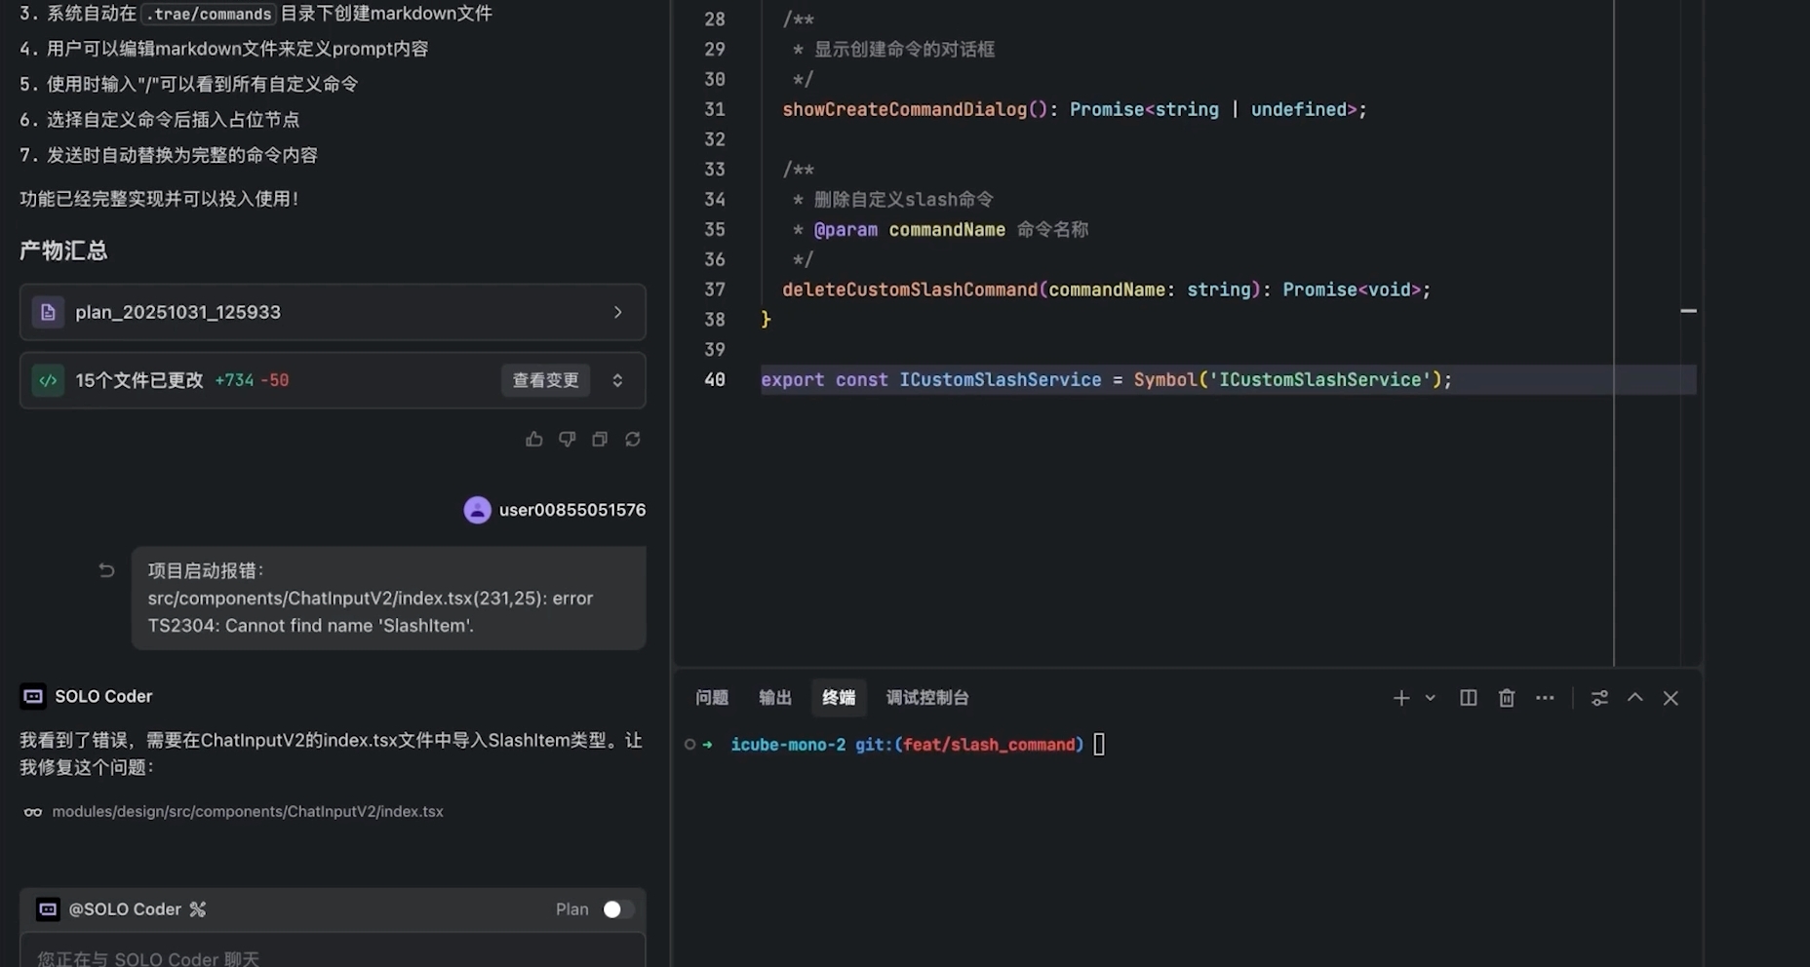Screen dimensions: 1810x967
Task: Click the thumbs down feedback icon
Action: coord(567,440)
